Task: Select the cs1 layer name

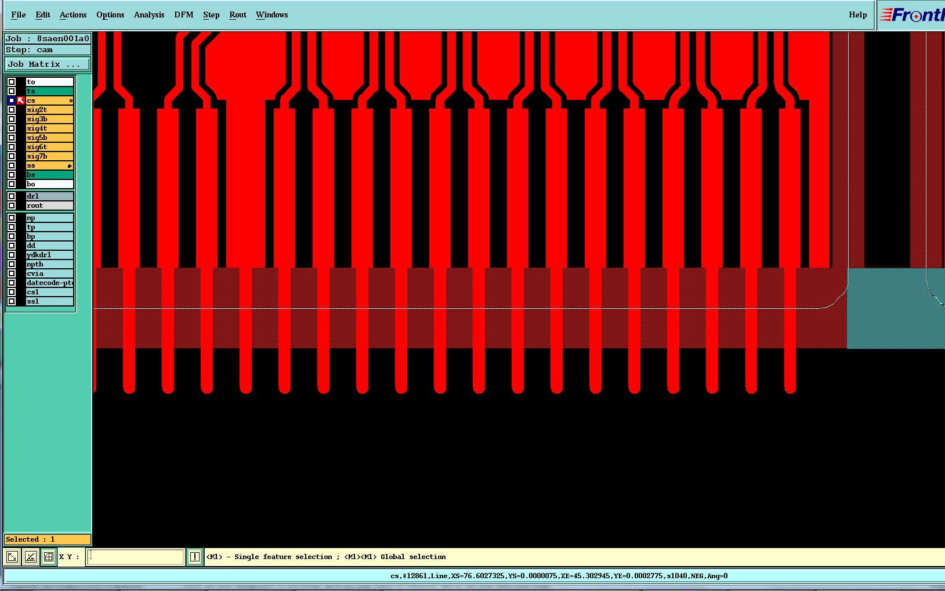Action: pos(49,292)
